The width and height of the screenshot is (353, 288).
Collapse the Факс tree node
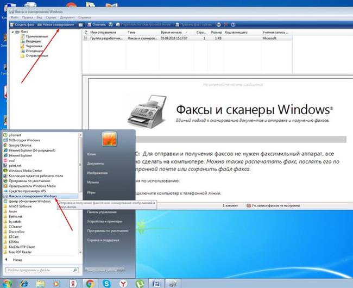12,32
